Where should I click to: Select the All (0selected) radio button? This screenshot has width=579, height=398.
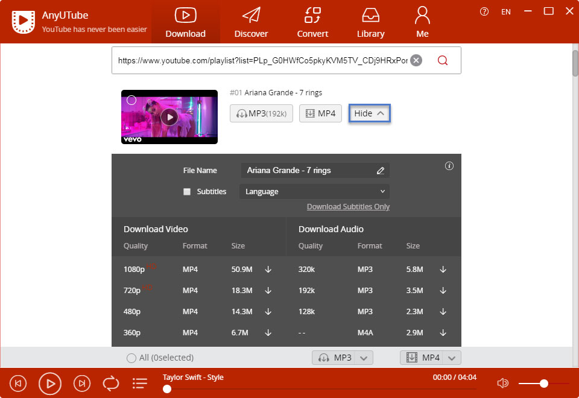coord(131,358)
